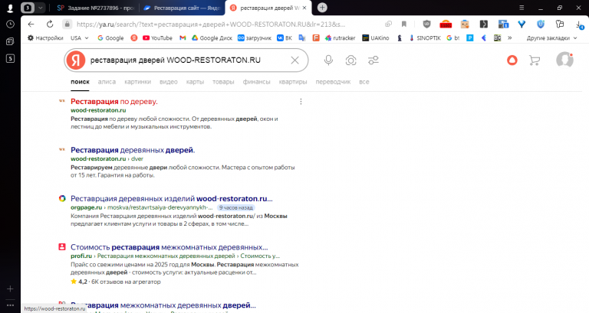Open the rutracker bookmark
The image size is (589, 313).
(x=341, y=37)
